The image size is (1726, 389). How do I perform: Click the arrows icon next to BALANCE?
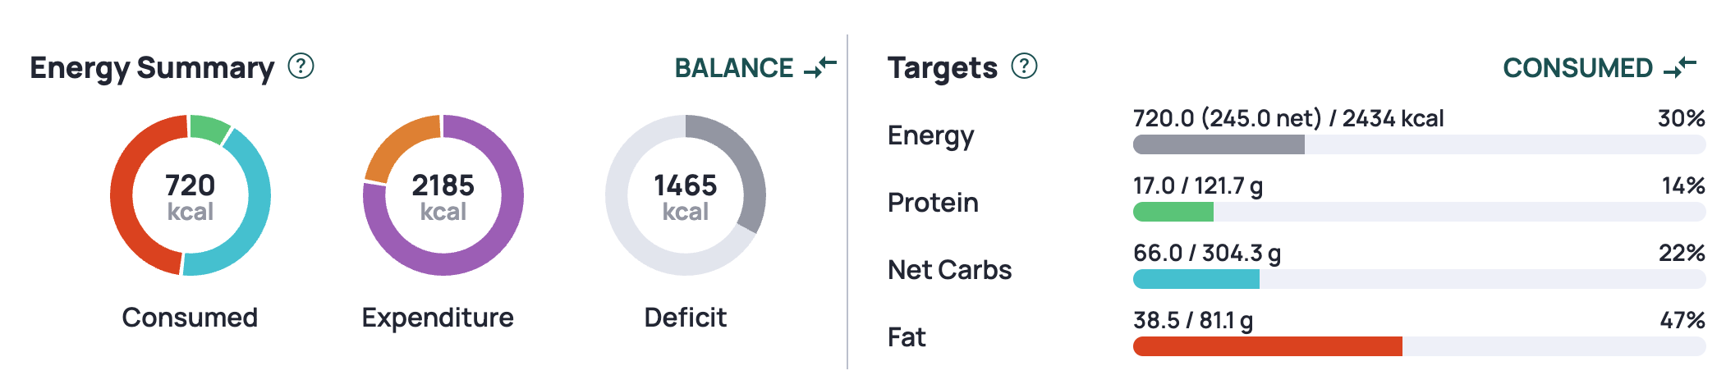pyautogui.click(x=820, y=67)
